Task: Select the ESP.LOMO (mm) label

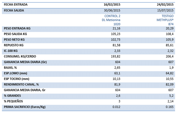Action: click(x=15, y=73)
